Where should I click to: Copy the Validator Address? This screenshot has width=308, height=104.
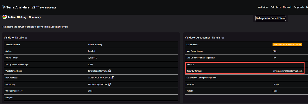(110, 71)
